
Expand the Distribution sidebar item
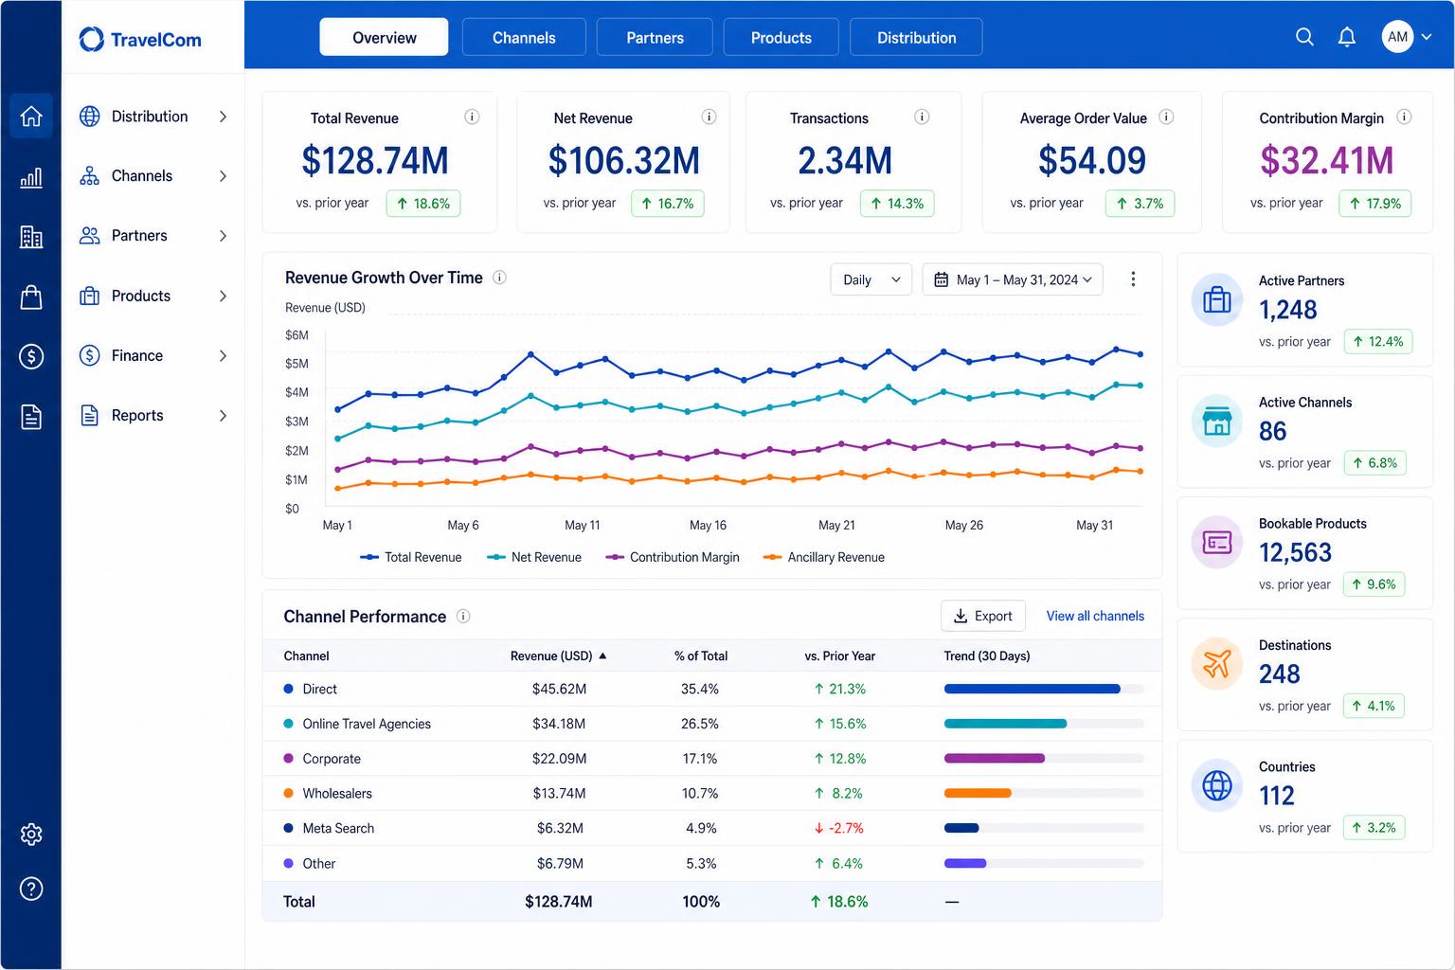point(153,117)
